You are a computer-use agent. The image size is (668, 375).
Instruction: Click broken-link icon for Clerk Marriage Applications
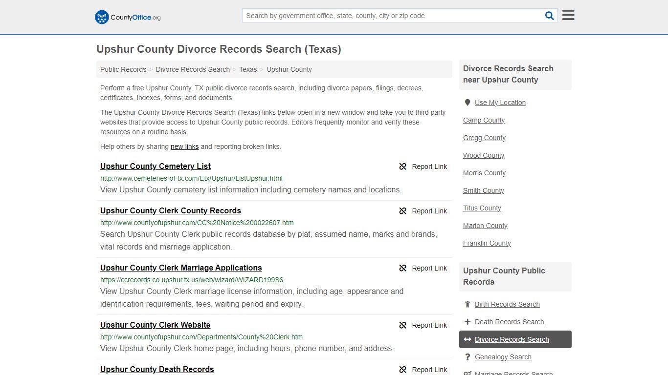403,268
